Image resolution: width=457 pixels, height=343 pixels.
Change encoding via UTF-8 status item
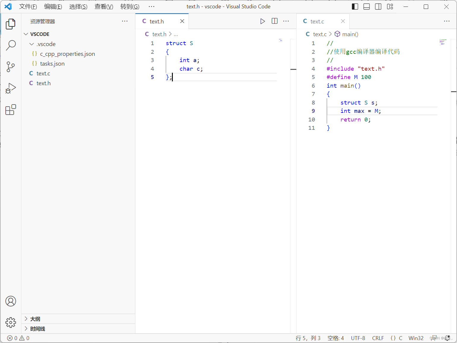coord(358,338)
